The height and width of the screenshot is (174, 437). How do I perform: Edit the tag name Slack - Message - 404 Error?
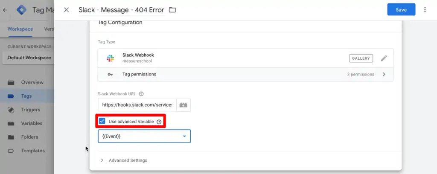(x=121, y=10)
